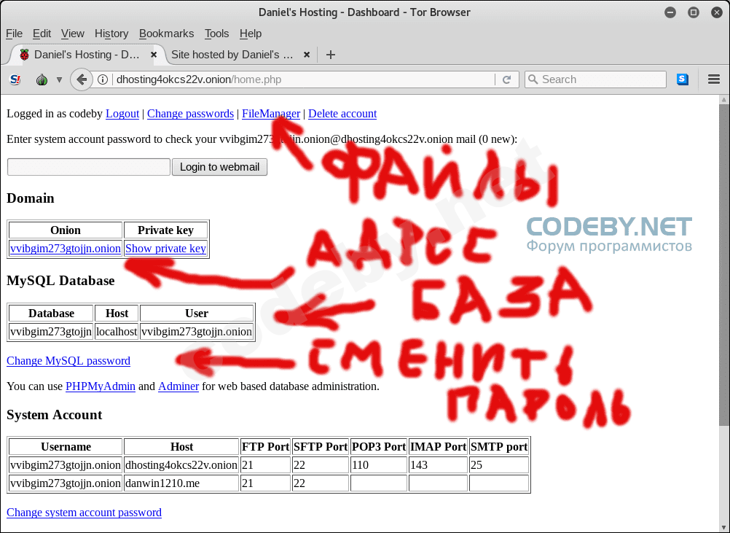Screen dimensions: 730x533
Task: Open the View menu
Action: pyautogui.click(x=73, y=34)
